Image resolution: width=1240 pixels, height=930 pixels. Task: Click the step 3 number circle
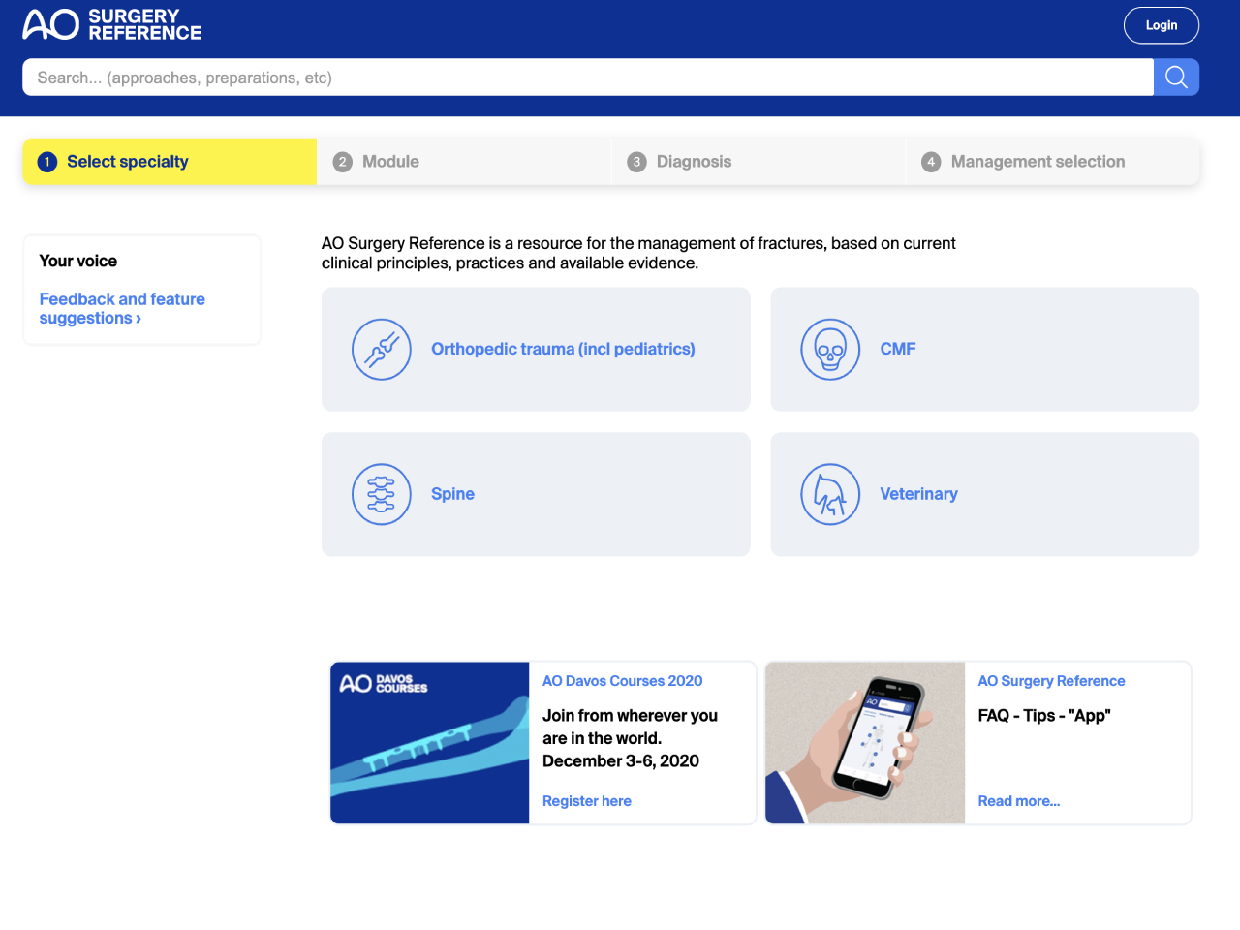pos(636,162)
